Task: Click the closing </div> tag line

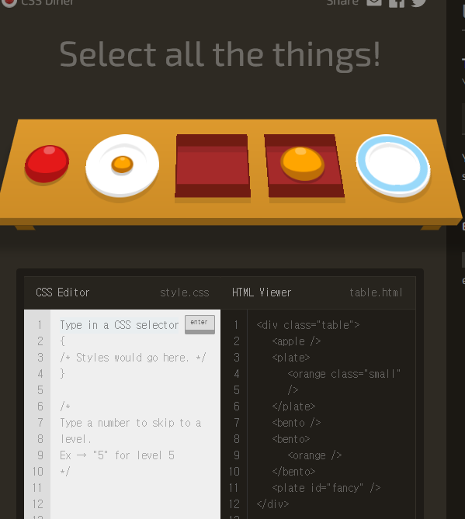Action: 272,503
